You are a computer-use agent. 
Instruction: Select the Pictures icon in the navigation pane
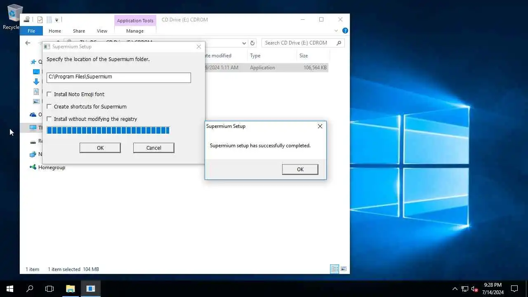(36, 101)
